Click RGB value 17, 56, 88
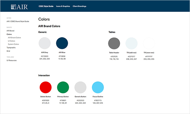 (x=62, y=59)
